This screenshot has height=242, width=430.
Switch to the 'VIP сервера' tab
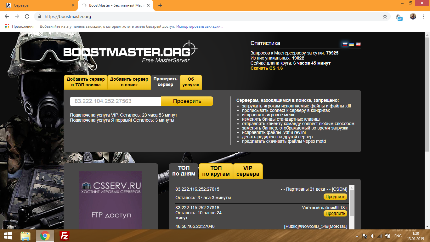(248, 171)
